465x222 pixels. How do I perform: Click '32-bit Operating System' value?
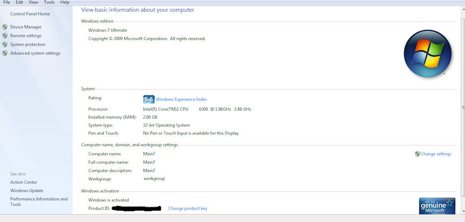(166, 125)
